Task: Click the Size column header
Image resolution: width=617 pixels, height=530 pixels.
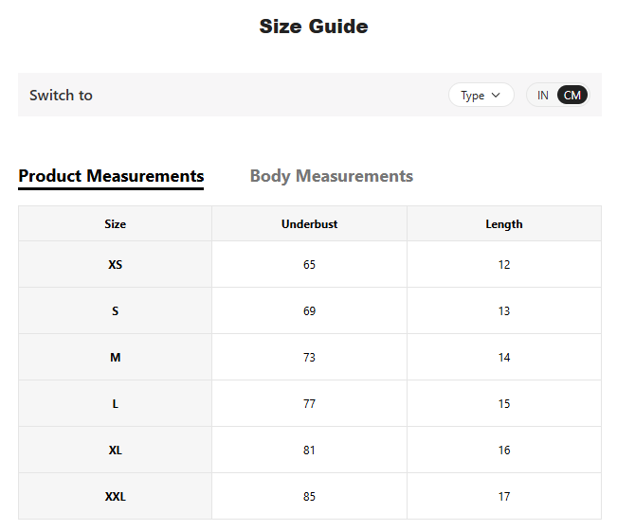Action: (115, 224)
